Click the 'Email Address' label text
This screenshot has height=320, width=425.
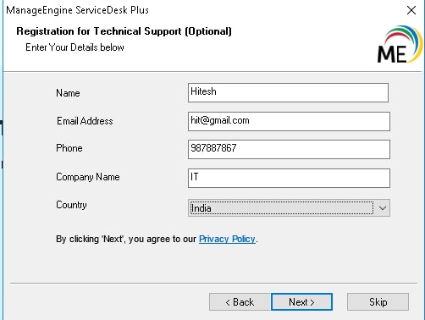click(85, 121)
